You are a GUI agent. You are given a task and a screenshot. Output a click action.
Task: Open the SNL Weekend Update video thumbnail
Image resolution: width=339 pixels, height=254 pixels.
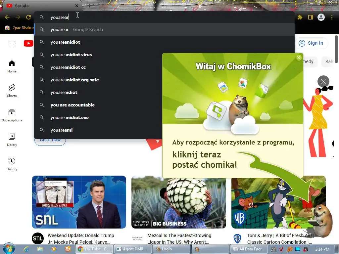(x=79, y=202)
